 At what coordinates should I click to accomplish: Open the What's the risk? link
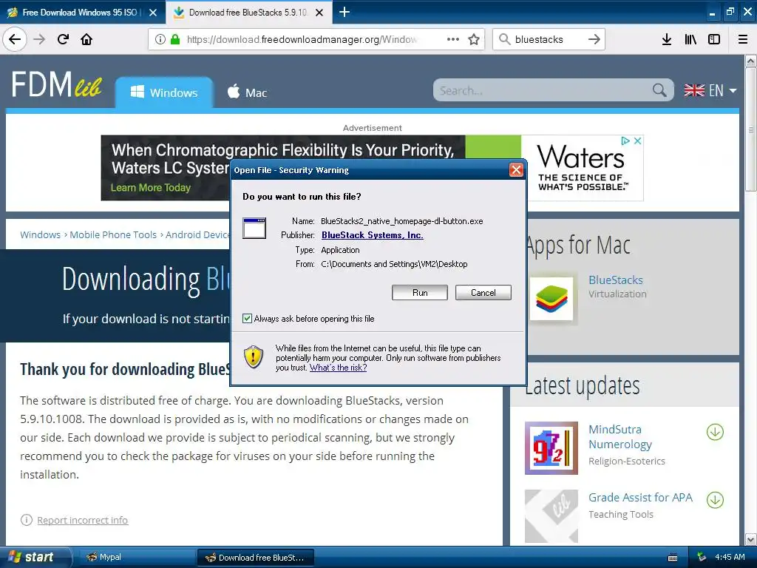(x=338, y=368)
